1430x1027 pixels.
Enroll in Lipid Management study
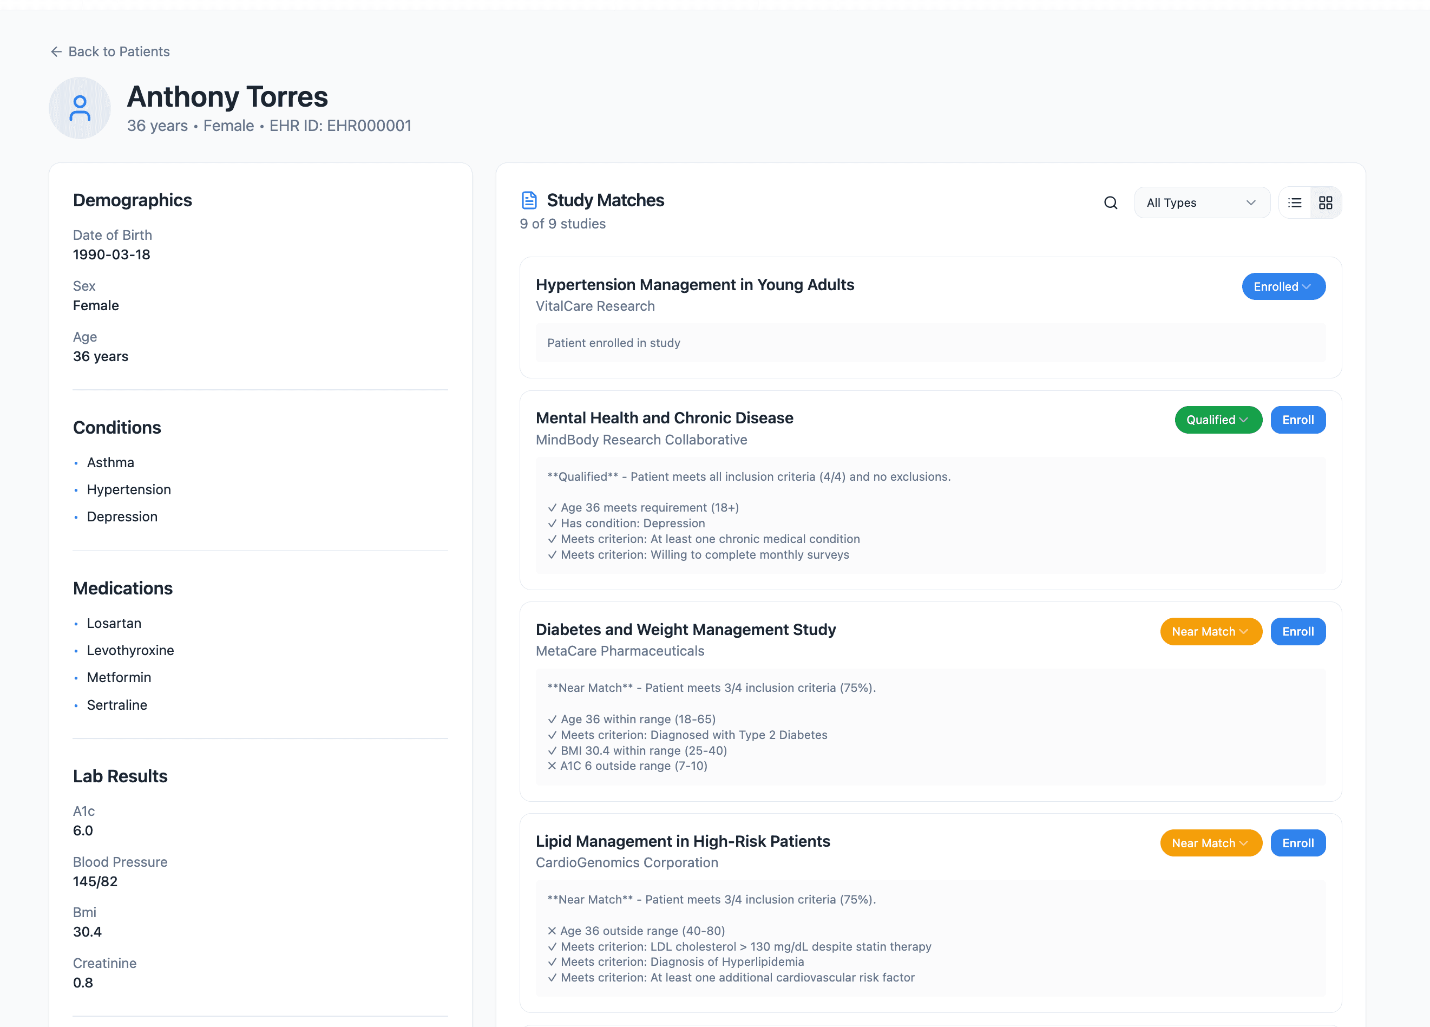(1297, 843)
